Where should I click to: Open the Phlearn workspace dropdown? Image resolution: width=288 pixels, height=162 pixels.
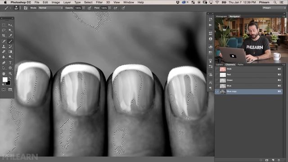point(274,8)
